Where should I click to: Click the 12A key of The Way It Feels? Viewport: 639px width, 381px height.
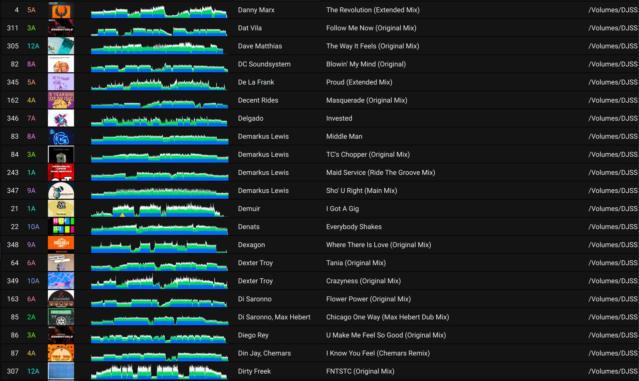tap(33, 46)
